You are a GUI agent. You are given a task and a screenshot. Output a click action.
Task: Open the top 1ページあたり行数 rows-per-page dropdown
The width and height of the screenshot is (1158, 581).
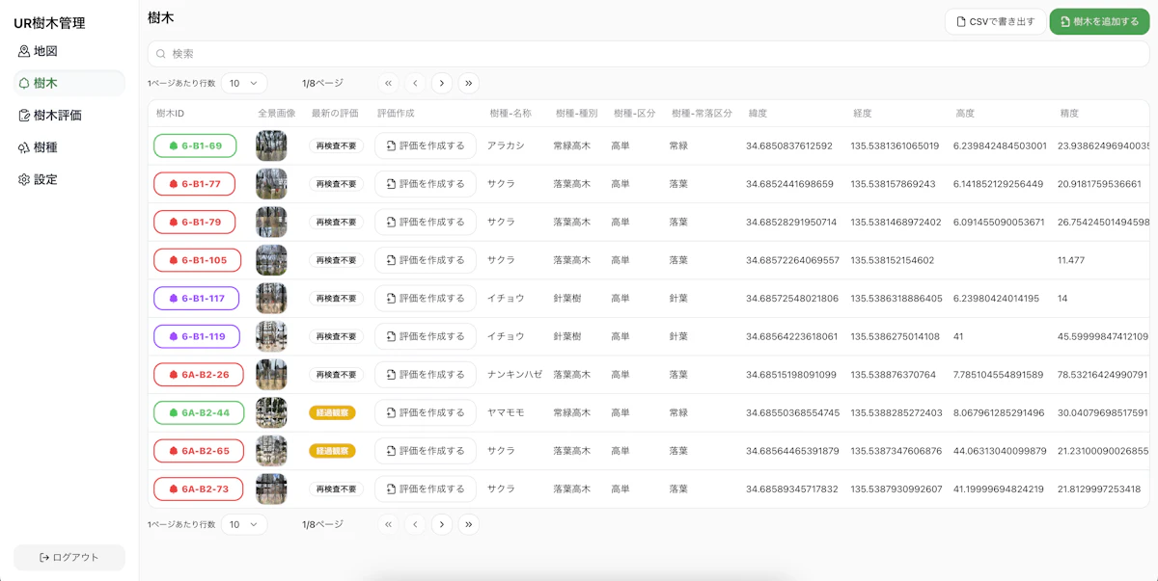[x=244, y=83]
